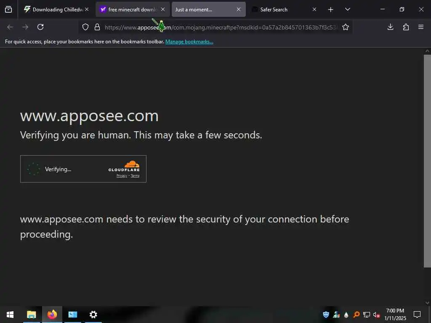Go forward to next page

tap(25, 27)
